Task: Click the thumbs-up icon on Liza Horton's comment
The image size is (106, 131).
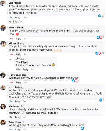Action: click(x=101, y=100)
